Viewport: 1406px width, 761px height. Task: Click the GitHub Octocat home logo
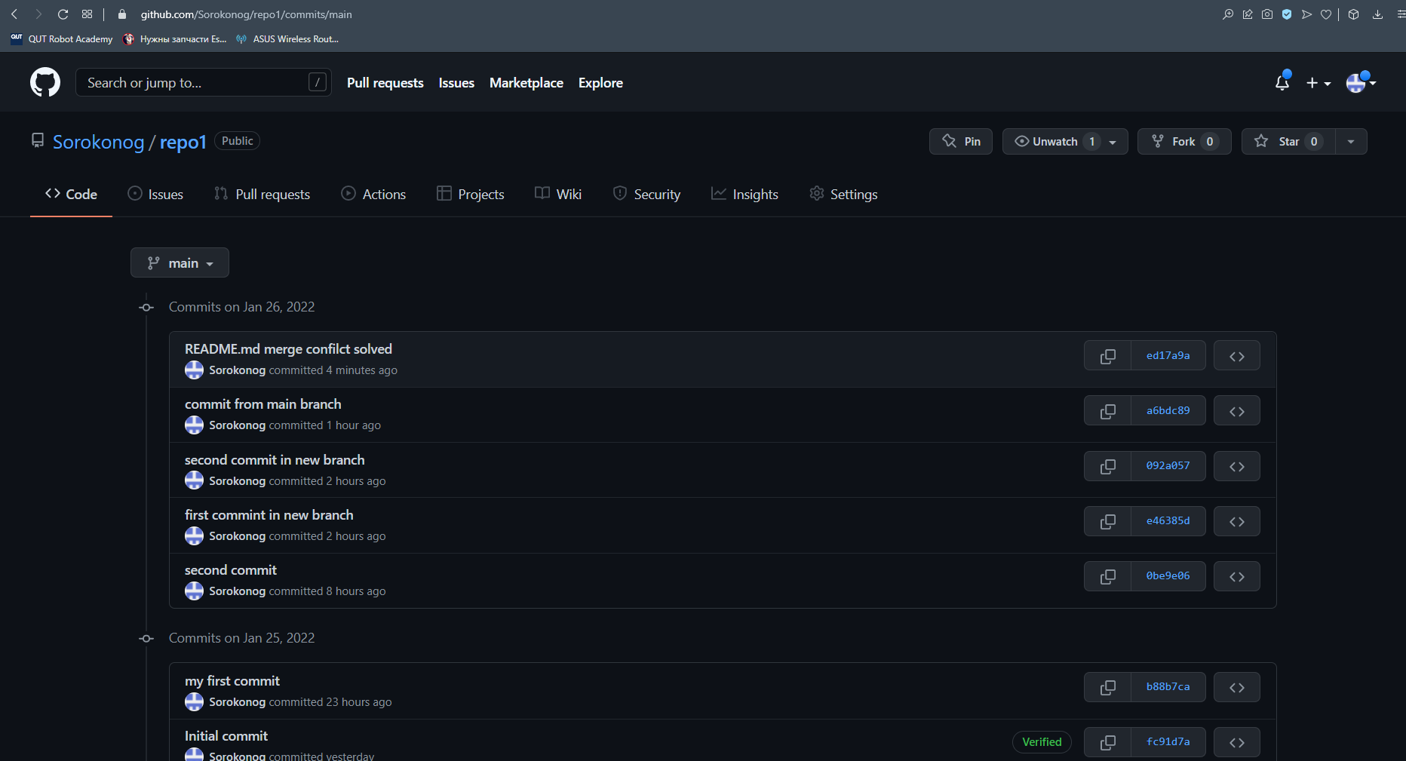click(x=45, y=82)
